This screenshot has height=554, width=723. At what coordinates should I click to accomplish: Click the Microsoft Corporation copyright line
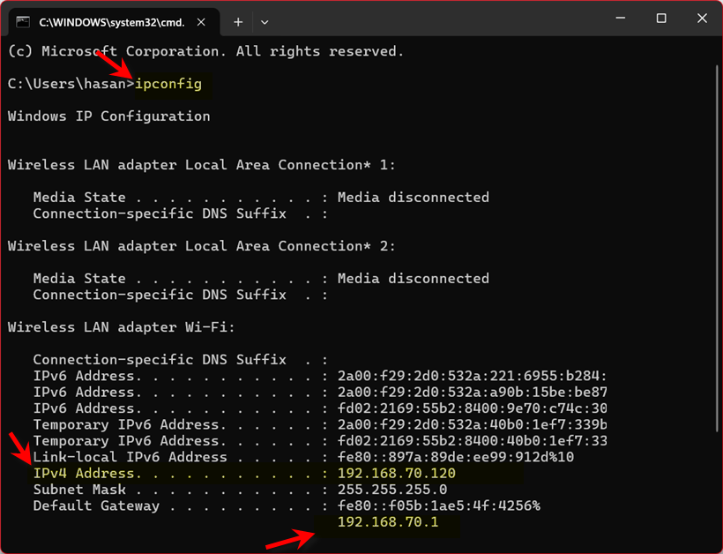click(205, 51)
